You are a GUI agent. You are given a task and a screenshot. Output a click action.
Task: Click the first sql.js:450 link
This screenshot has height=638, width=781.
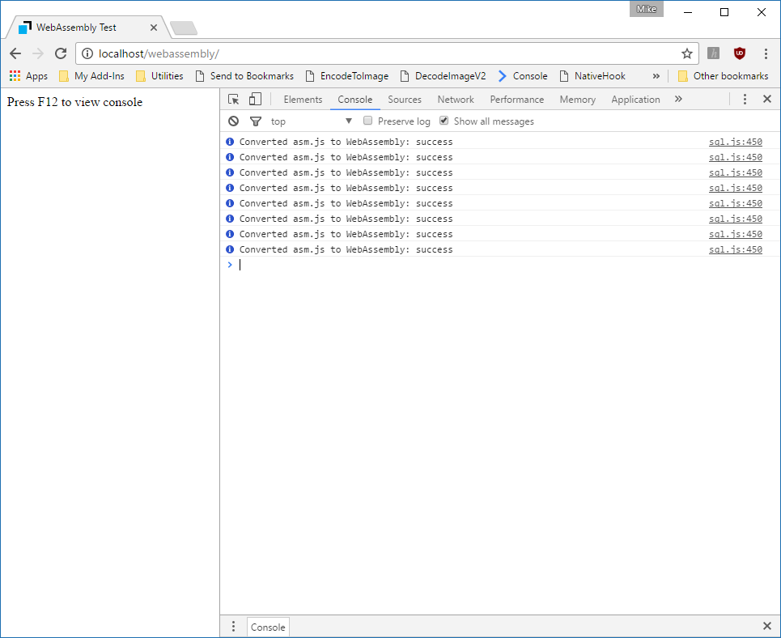[x=735, y=141]
